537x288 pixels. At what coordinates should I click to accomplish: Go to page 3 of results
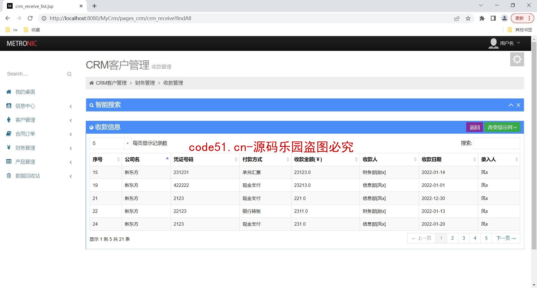(x=464, y=238)
